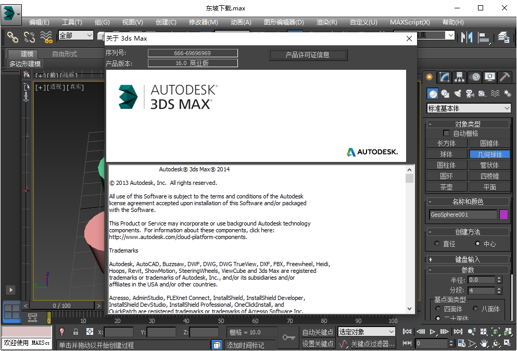Open the MAXScript(X) menu
Viewport: 517px width, 351px height.
[410, 22]
